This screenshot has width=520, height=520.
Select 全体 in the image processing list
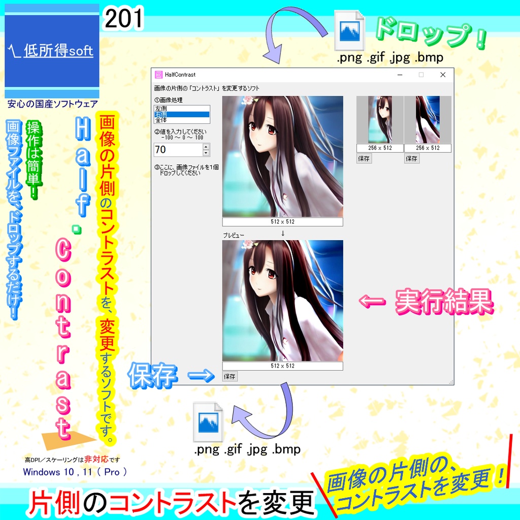(x=181, y=120)
